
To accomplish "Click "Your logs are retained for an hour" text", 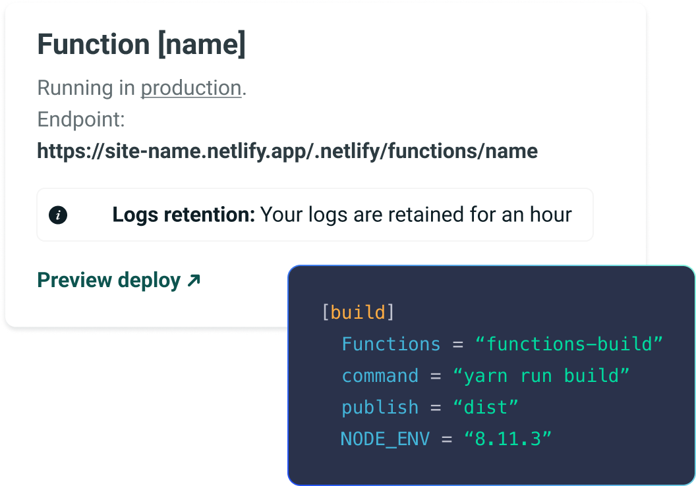I will 416,215.
